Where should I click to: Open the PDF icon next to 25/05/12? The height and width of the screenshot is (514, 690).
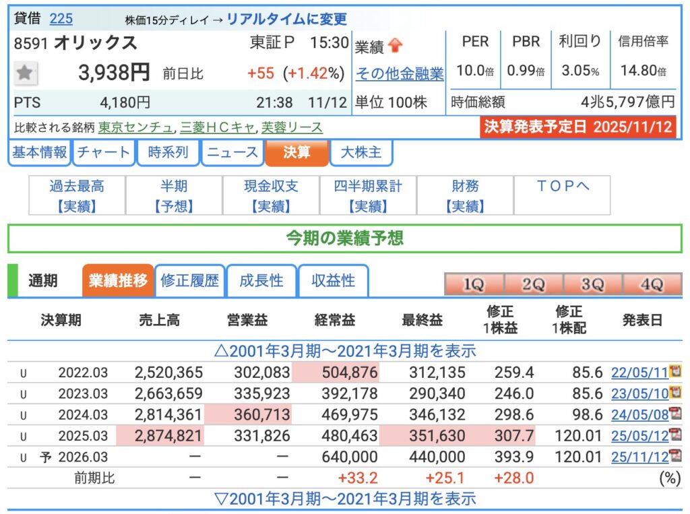point(675,435)
